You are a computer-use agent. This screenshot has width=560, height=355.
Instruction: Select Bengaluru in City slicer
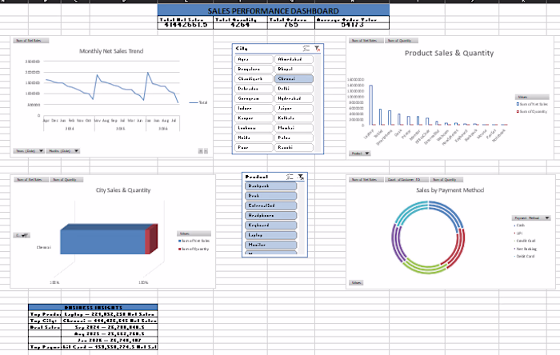click(x=254, y=69)
